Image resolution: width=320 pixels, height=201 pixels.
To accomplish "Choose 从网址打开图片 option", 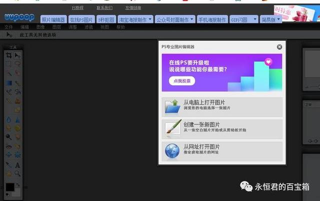I will coord(222,151).
